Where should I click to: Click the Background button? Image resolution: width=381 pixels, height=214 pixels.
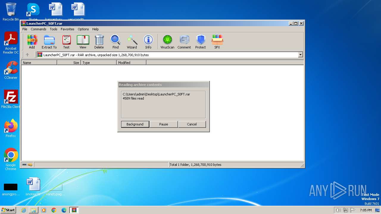tap(135, 124)
